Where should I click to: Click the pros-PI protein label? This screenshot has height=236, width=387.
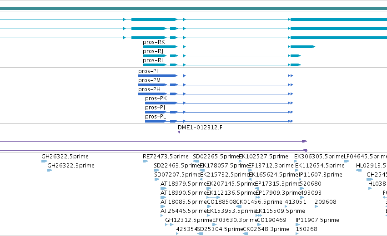pyautogui.click(x=148, y=71)
